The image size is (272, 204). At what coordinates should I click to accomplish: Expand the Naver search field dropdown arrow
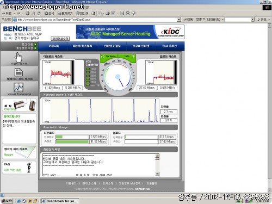pyautogui.click(x=252, y=20)
